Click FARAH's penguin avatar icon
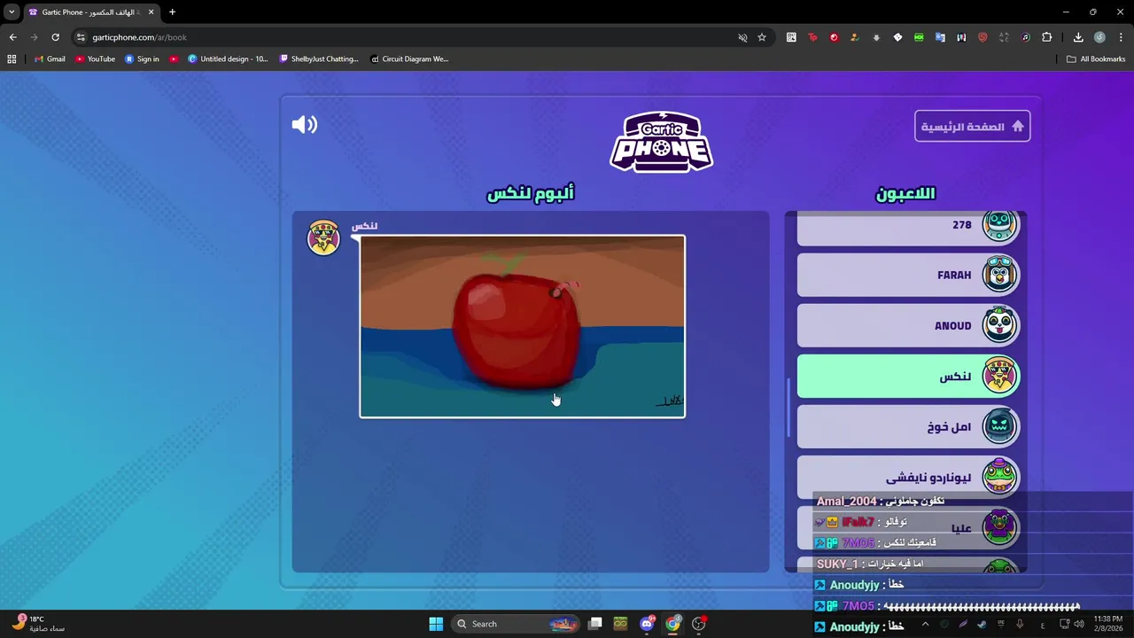1134x638 pixels. (999, 275)
